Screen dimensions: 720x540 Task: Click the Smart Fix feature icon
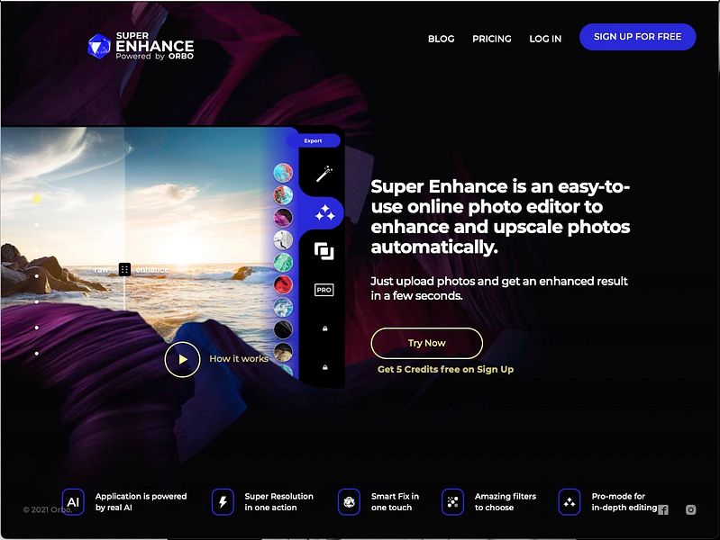(349, 502)
